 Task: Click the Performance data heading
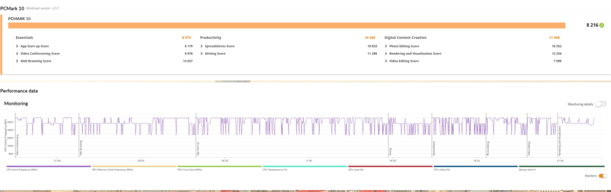[19, 91]
